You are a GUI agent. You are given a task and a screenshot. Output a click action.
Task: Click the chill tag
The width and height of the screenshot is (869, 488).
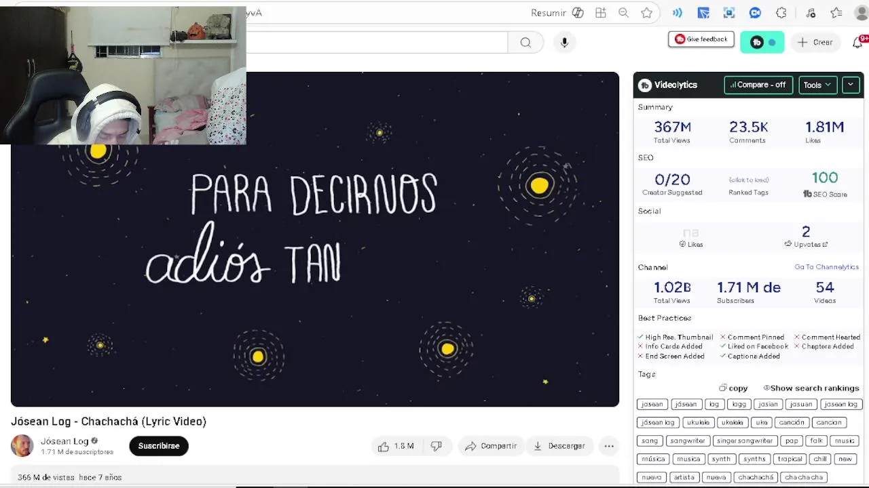pyautogui.click(x=820, y=459)
